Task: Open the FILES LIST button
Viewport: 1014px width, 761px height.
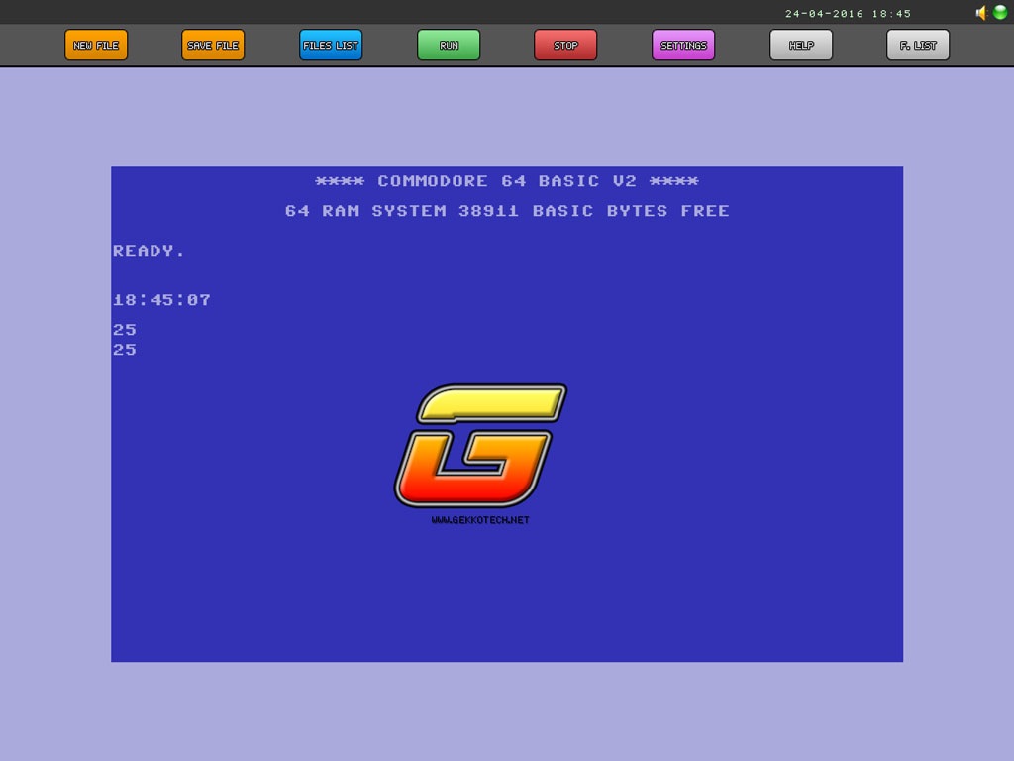Action: pos(331,45)
